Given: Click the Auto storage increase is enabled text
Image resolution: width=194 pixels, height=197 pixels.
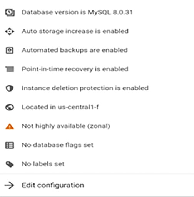Looking at the screenshot, I should tap(75, 31).
